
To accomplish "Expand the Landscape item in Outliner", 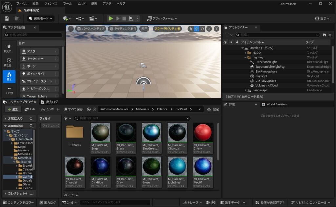I will tap(245, 90).
